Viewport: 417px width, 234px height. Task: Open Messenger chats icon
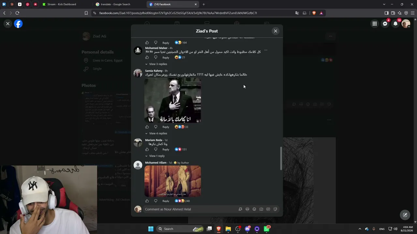[x=385, y=24]
